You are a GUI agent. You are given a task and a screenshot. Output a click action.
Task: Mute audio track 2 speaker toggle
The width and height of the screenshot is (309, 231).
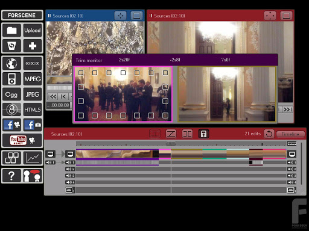point(70,169)
